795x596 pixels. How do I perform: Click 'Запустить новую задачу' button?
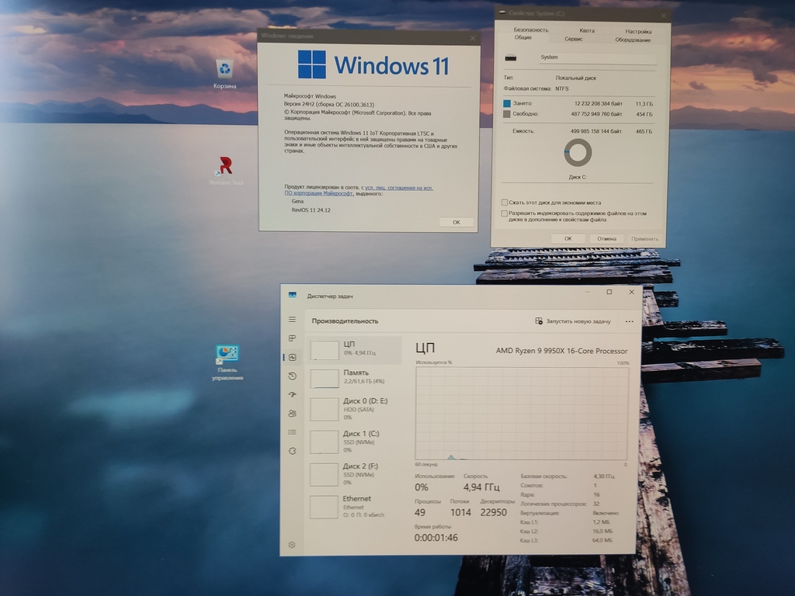click(x=573, y=321)
